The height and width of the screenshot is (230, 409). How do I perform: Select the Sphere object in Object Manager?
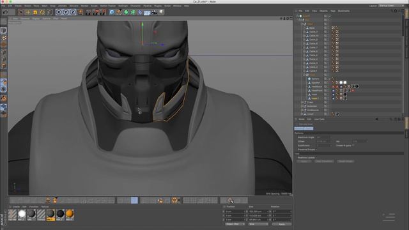[x=315, y=79]
